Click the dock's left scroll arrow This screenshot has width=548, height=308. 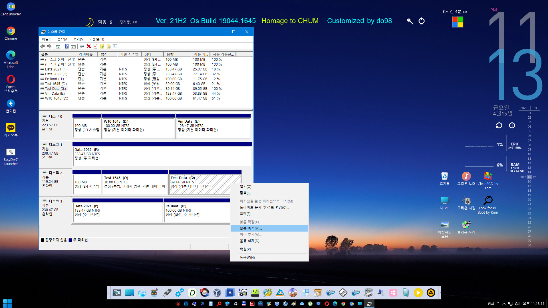[108, 293]
